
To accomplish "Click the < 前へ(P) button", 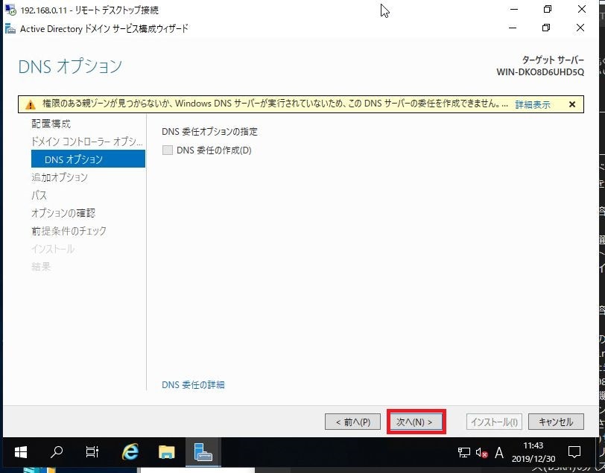I will 352,422.
